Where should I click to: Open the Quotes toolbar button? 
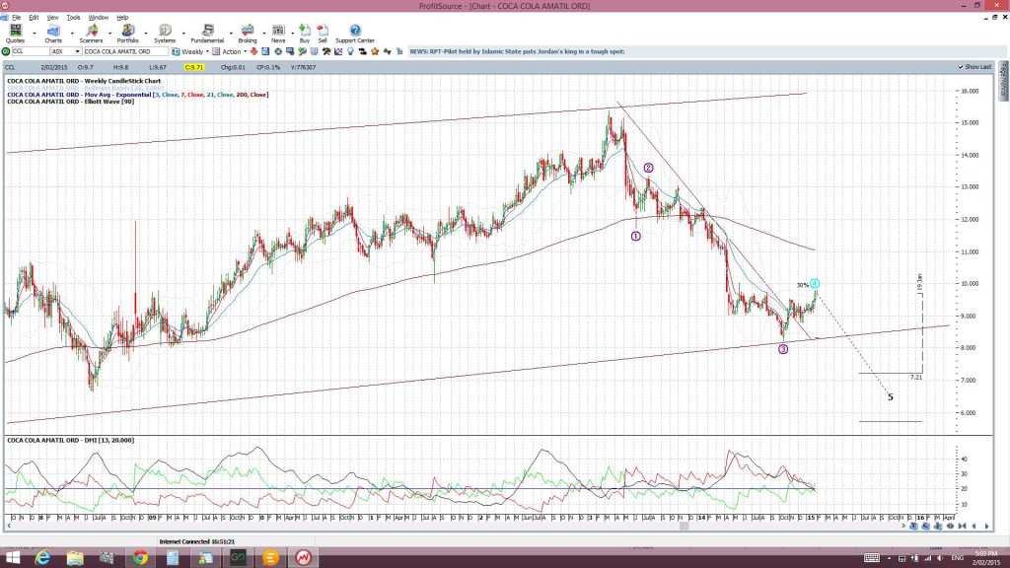(x=16, y=34)
